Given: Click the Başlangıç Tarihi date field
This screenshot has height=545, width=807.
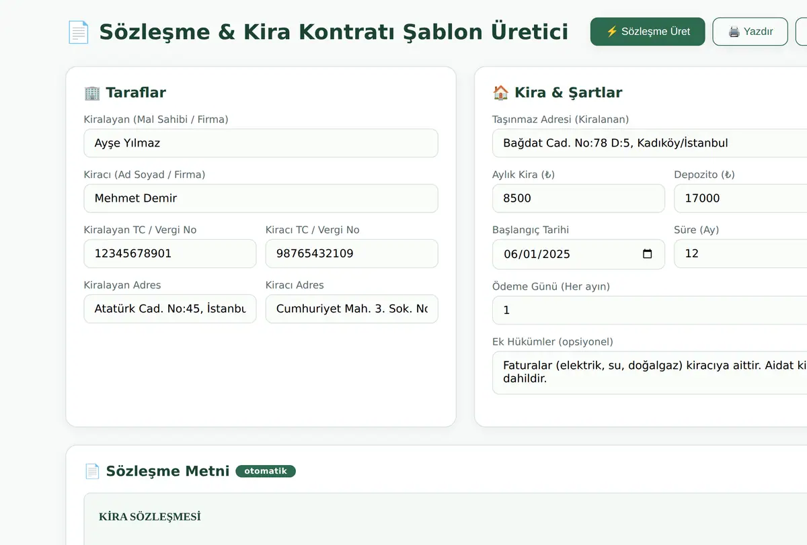Looking at the screenshot, I should (x=578, y=254).
